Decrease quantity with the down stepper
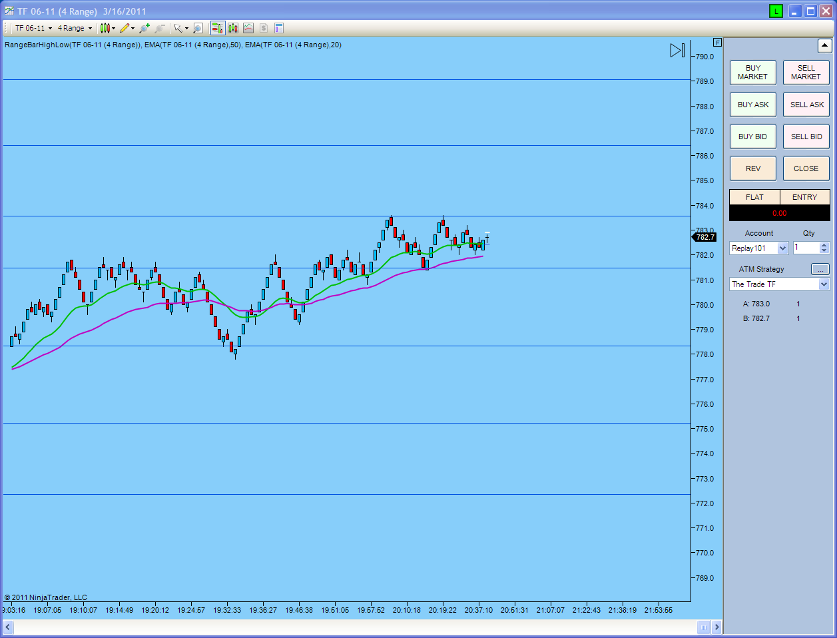837x638 pixels. (824, 251)
